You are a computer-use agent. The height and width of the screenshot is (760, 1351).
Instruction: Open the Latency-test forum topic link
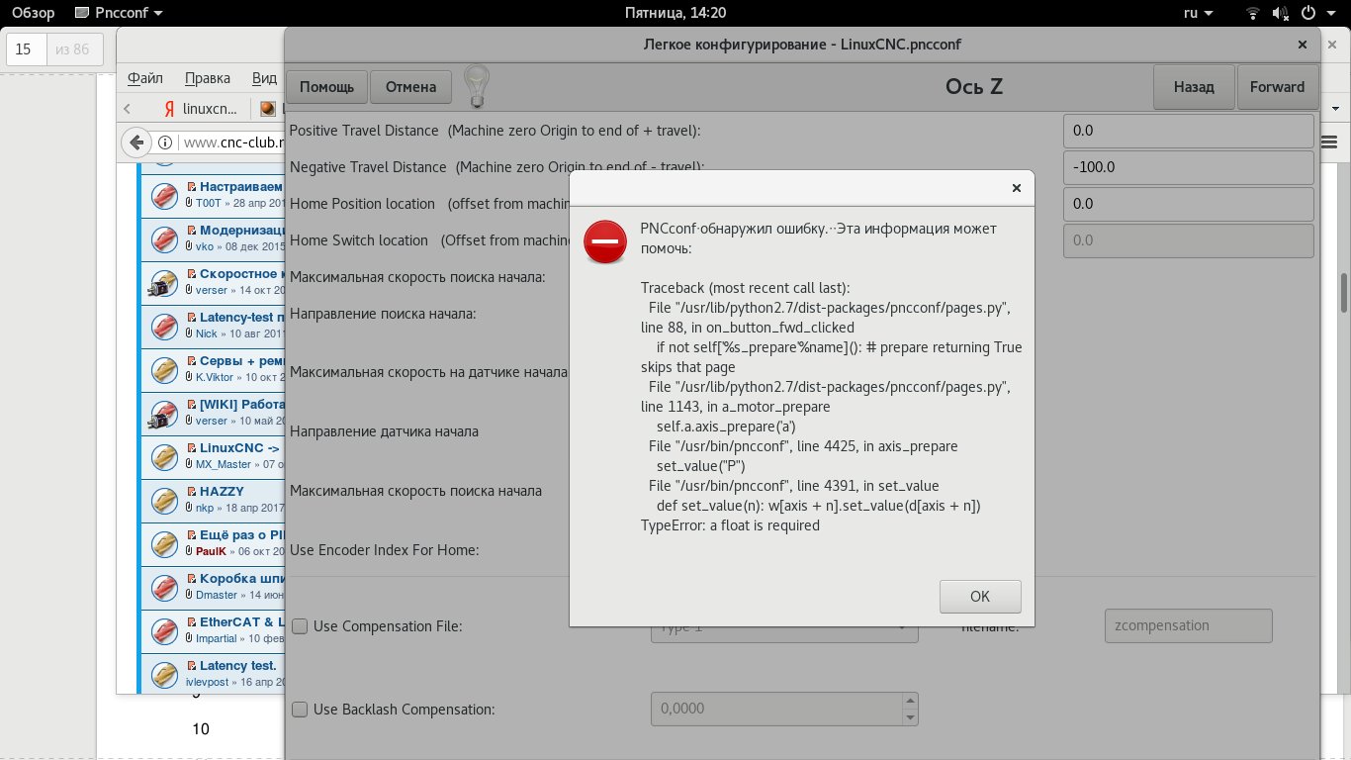pos(242,318)
